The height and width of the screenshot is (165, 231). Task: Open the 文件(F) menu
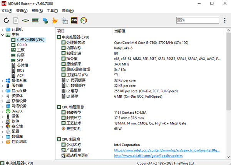coord(7,11)
